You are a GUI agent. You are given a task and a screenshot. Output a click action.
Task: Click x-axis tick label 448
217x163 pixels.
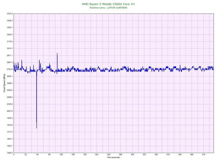click(x=180, y=155)
